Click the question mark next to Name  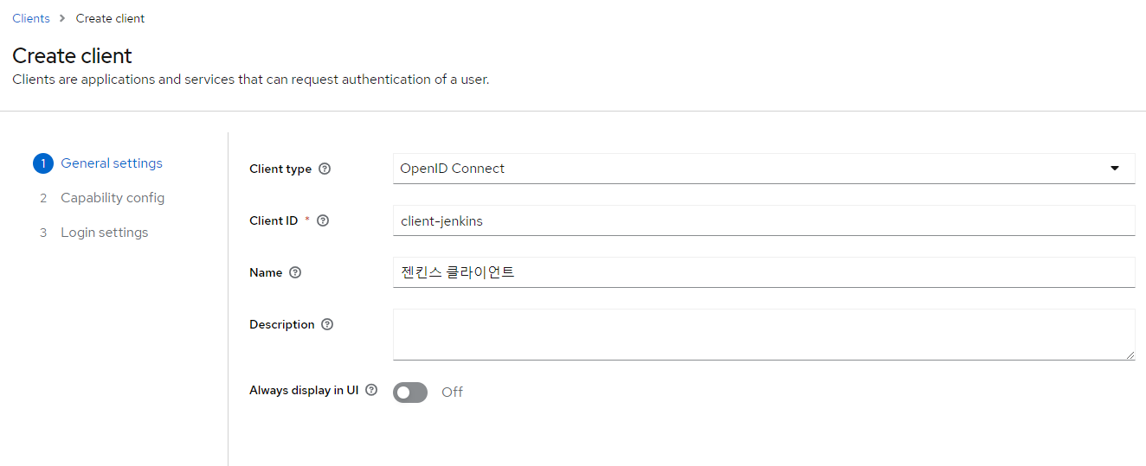pyautogui.click(x=295, y=272)
